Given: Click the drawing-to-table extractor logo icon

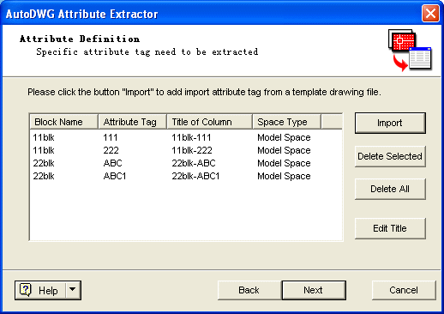Looking at the screenshot, I should tap(410, 50).
